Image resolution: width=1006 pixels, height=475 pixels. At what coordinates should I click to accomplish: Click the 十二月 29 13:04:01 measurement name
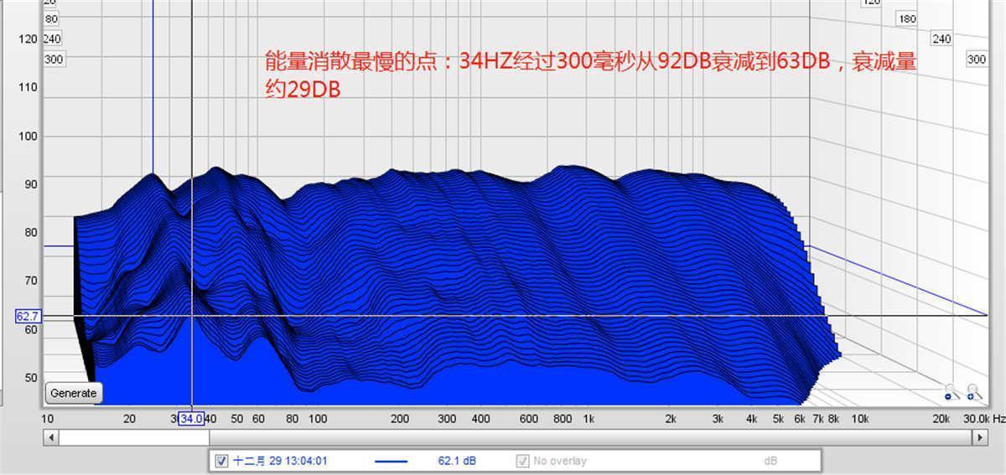279,461
